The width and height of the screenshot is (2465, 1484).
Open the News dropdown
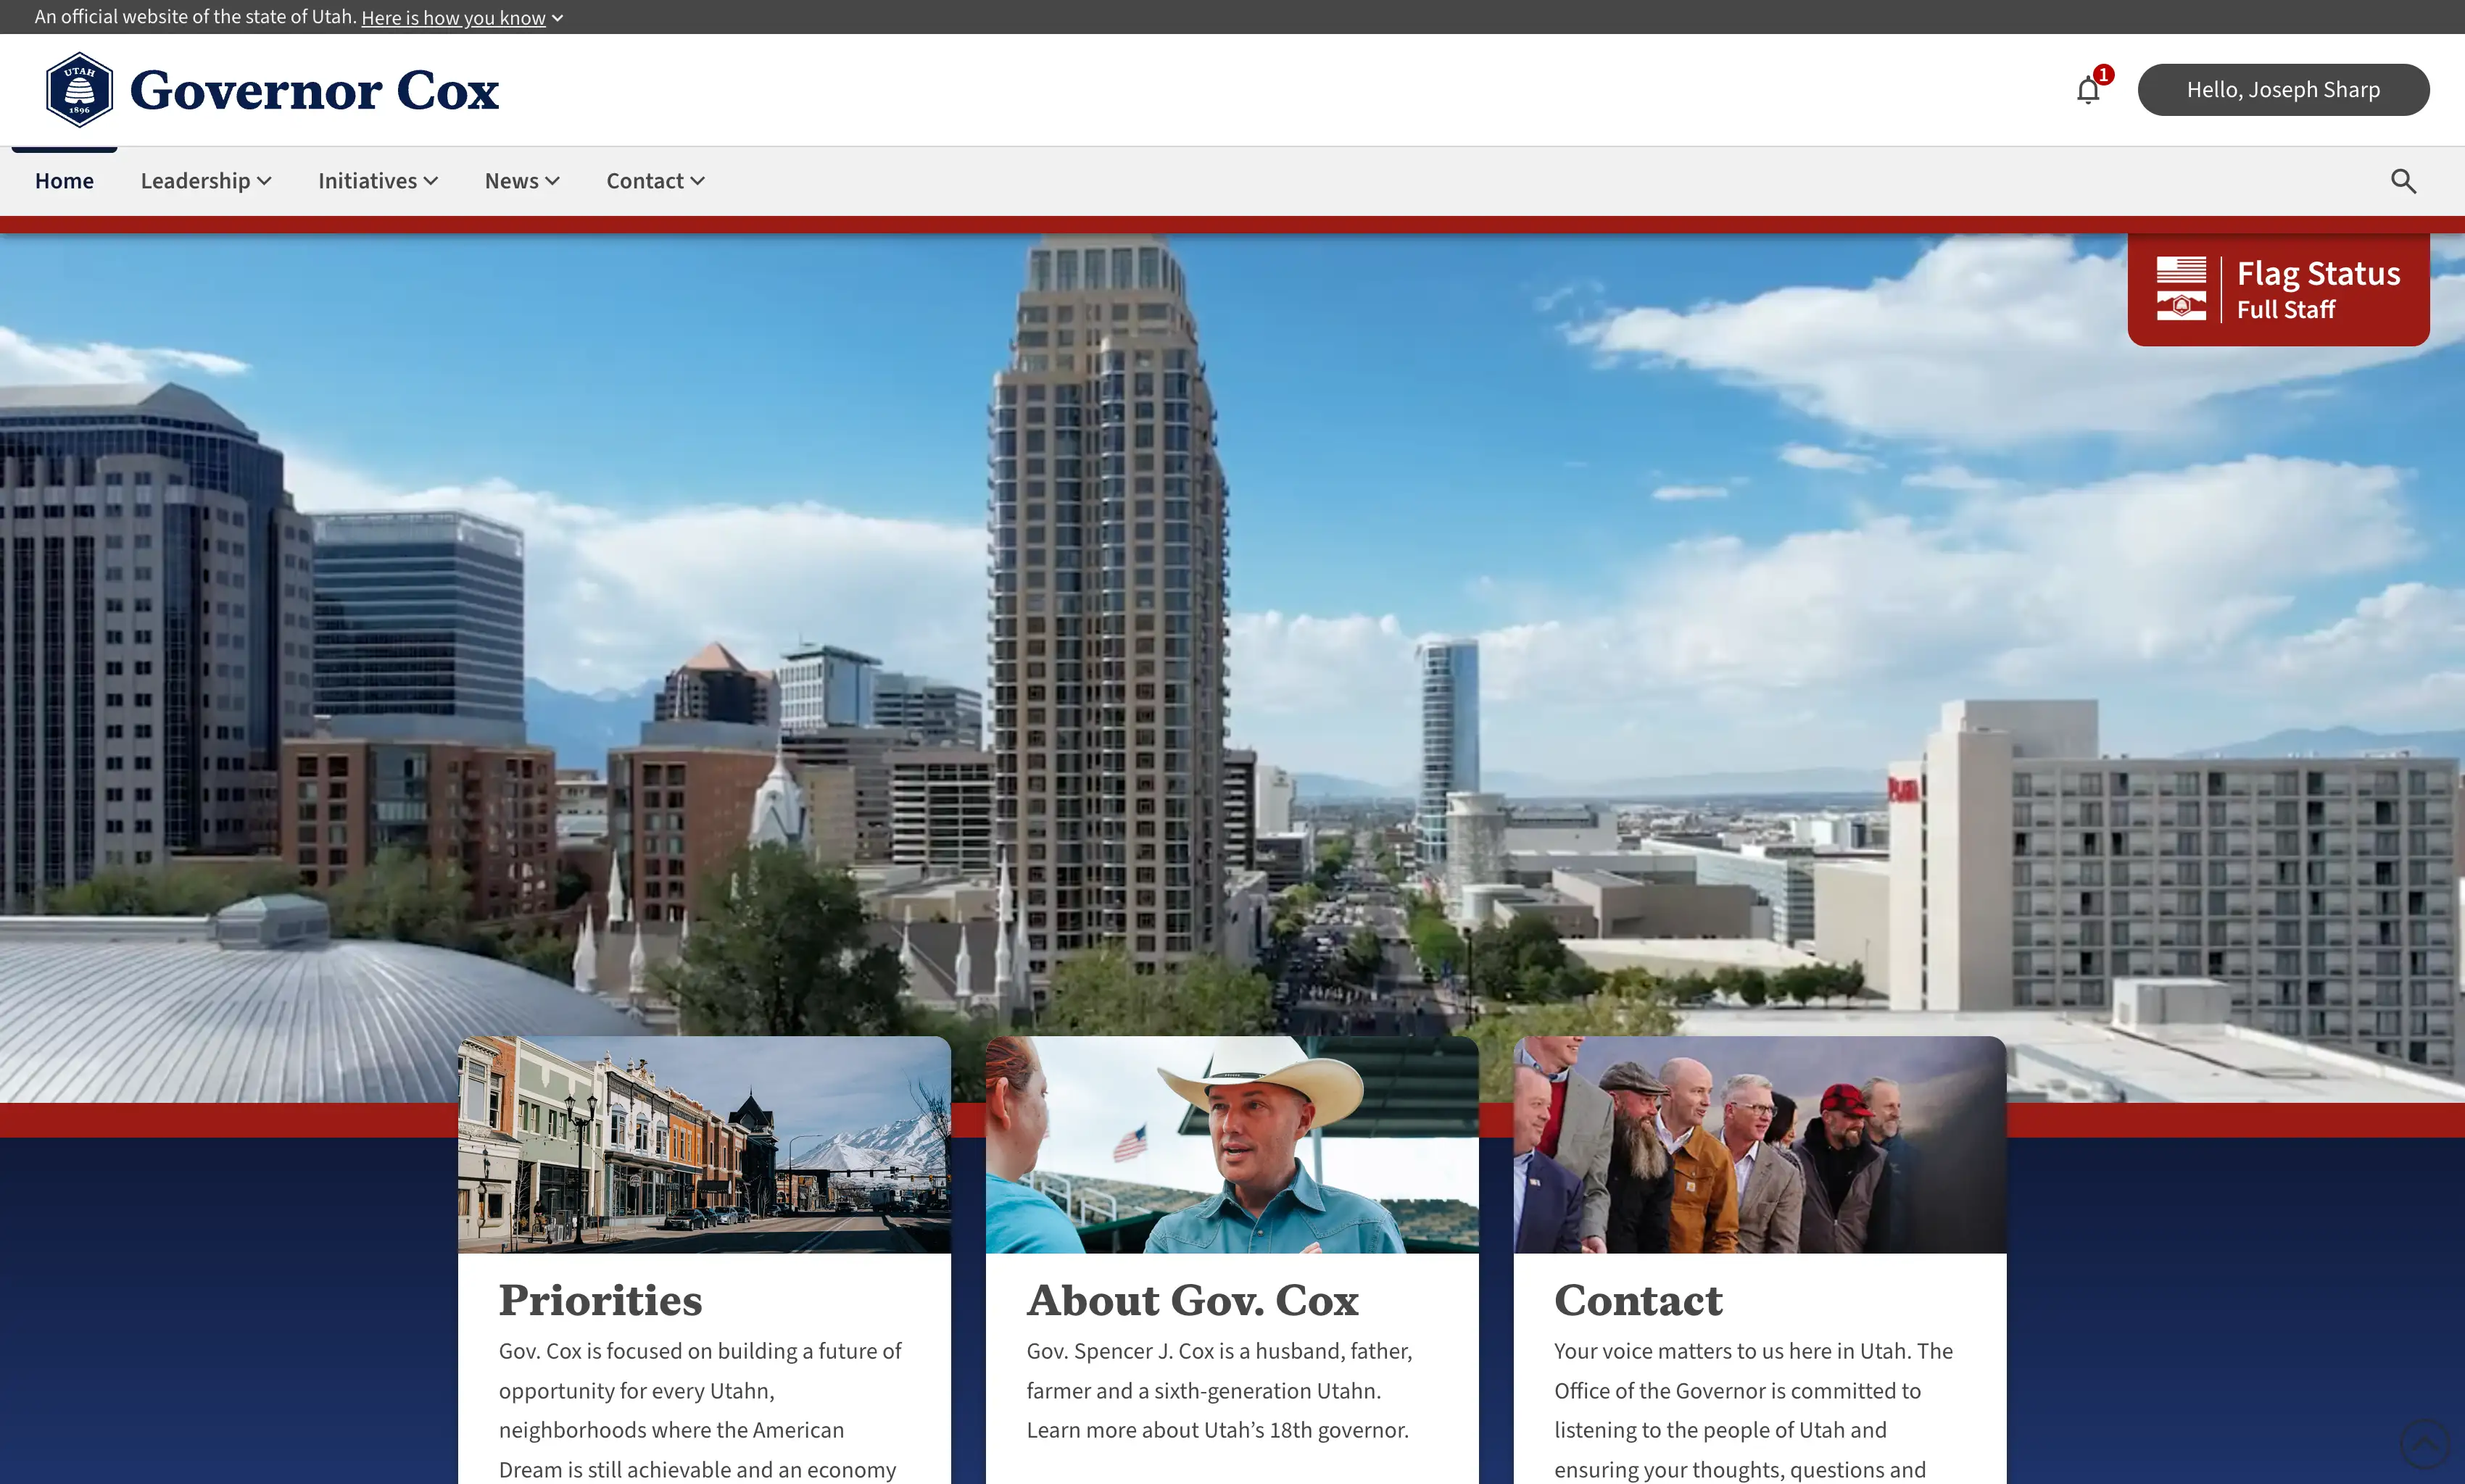(522, 181)
